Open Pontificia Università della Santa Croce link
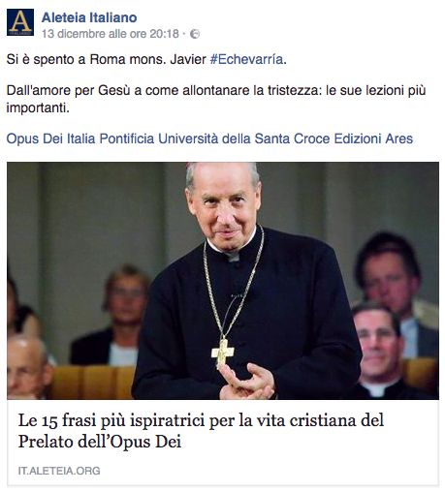The width and height of the screenshot is (445, 492). pos(214,138)
